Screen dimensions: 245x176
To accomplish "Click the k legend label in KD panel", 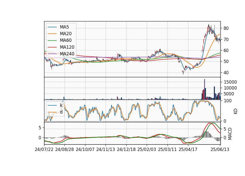I will [61, 105].
